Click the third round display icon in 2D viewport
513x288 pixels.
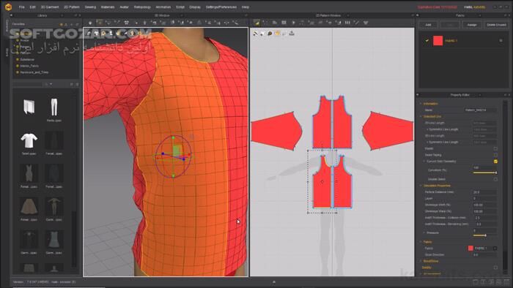270,34
